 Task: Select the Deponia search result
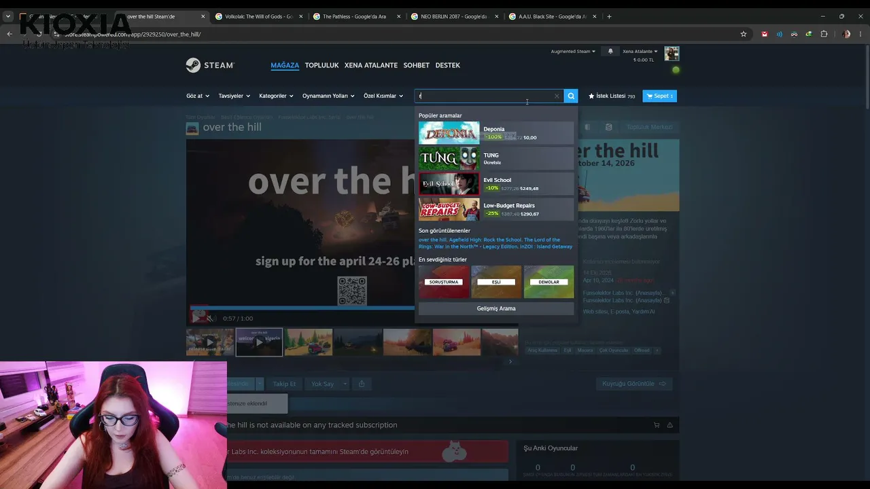click(x=496, y=133)
